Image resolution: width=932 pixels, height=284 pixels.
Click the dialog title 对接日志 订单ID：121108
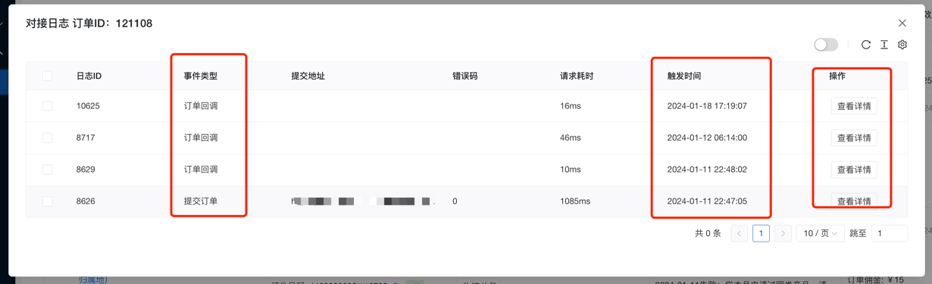tap(89, 23)
